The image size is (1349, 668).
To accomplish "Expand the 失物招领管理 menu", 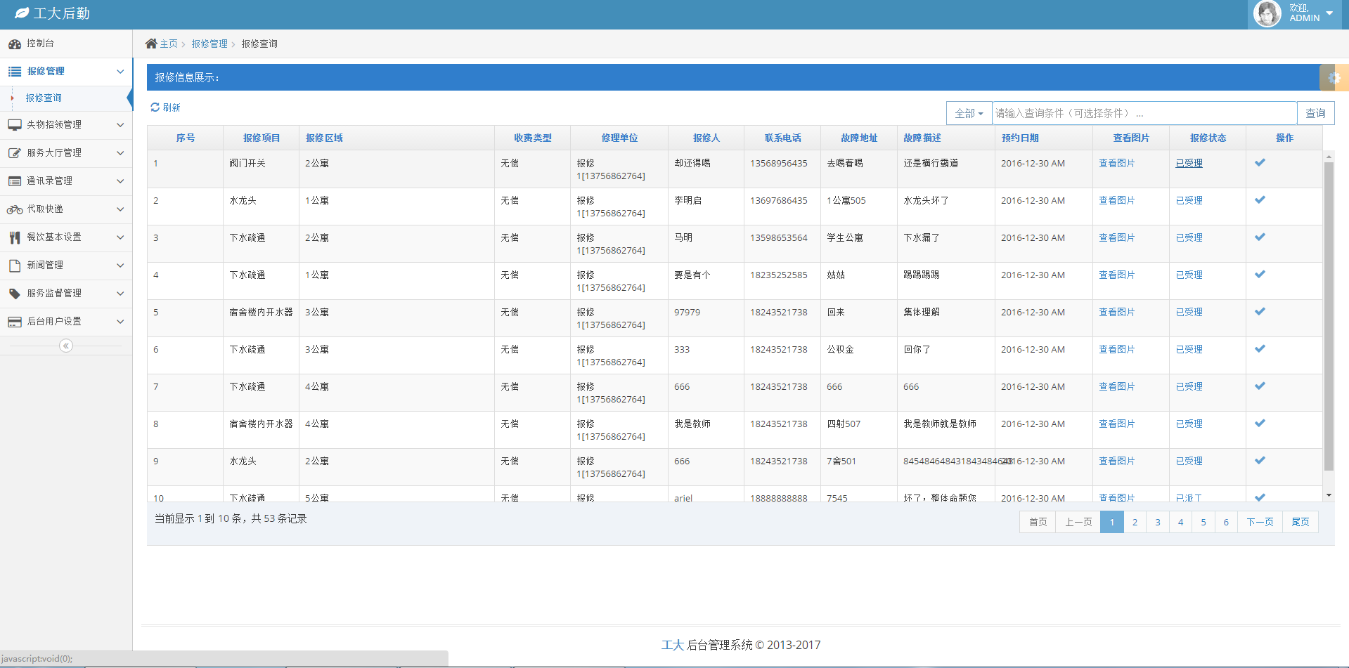I will click(x=66, y=125).
